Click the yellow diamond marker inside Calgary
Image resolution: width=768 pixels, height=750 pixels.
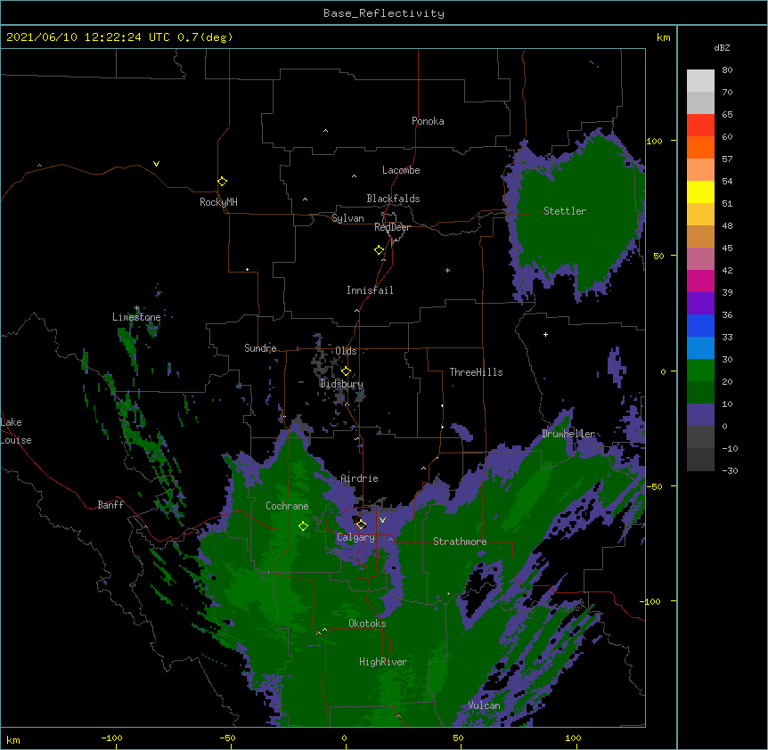click(x=361, y=525)
